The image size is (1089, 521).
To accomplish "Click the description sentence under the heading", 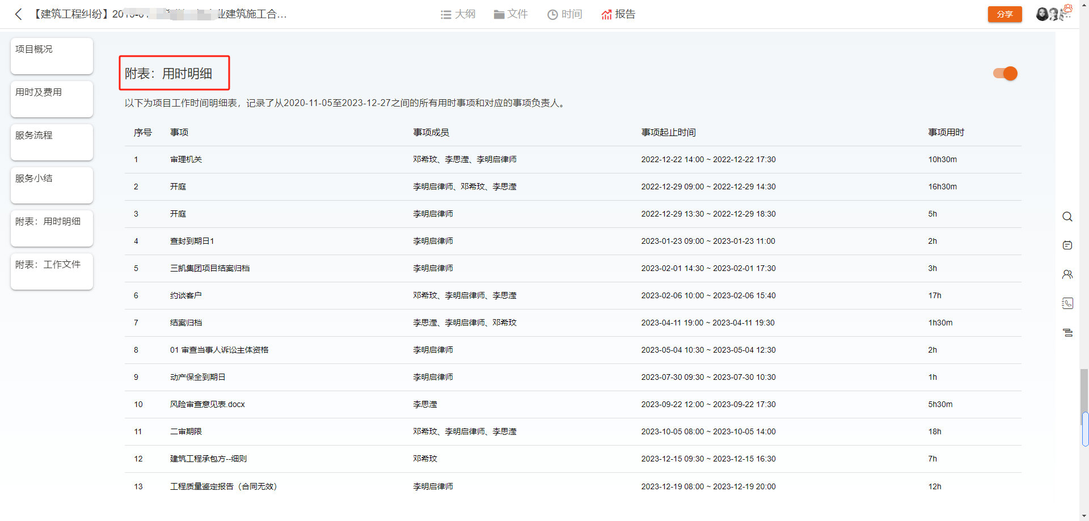I will click(x=347, y=103).
